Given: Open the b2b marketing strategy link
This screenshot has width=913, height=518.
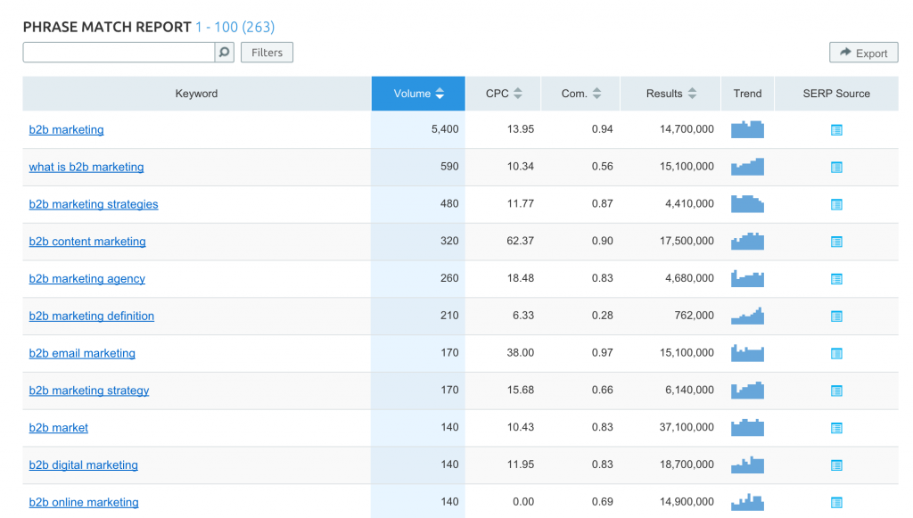Looking at the screenshot, I should (89, 391).
